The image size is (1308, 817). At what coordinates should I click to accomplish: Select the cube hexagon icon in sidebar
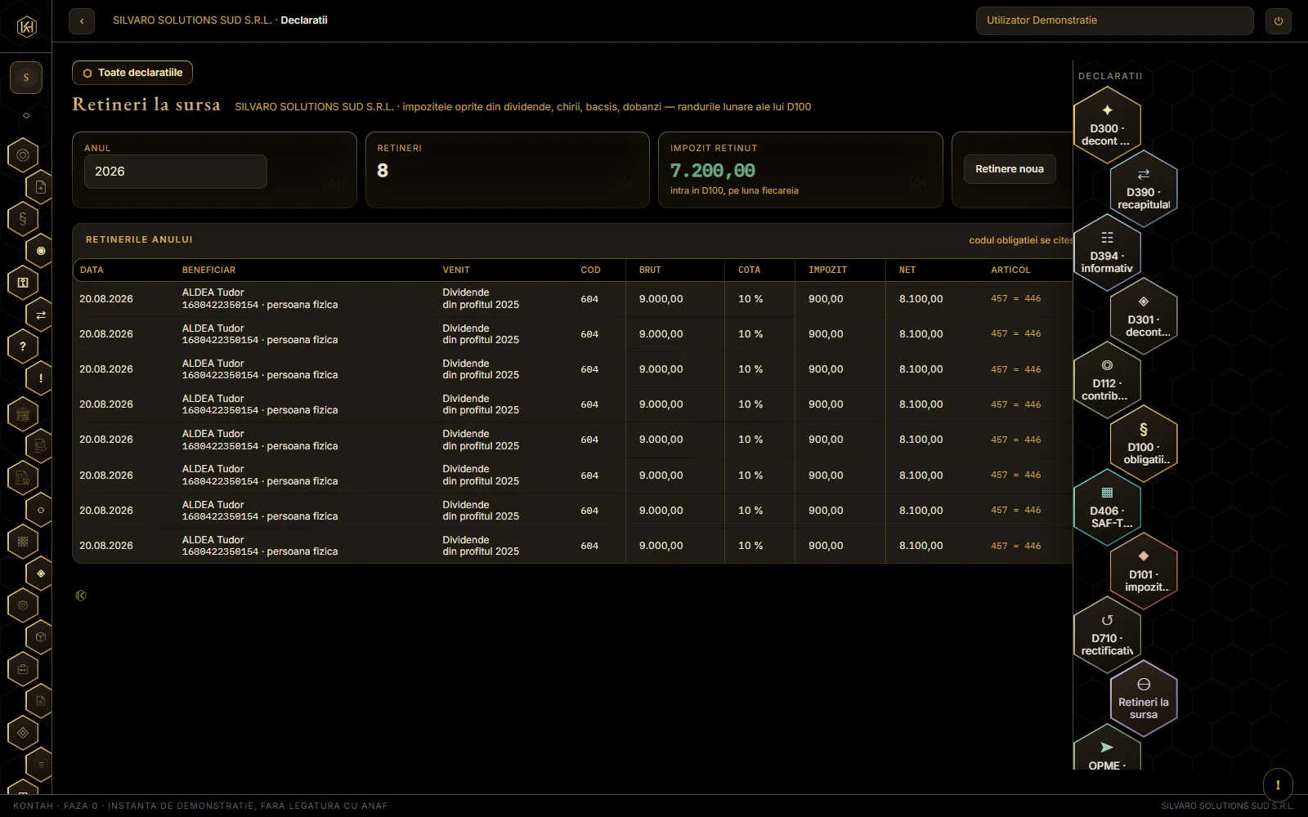click(x=41, y=637)
